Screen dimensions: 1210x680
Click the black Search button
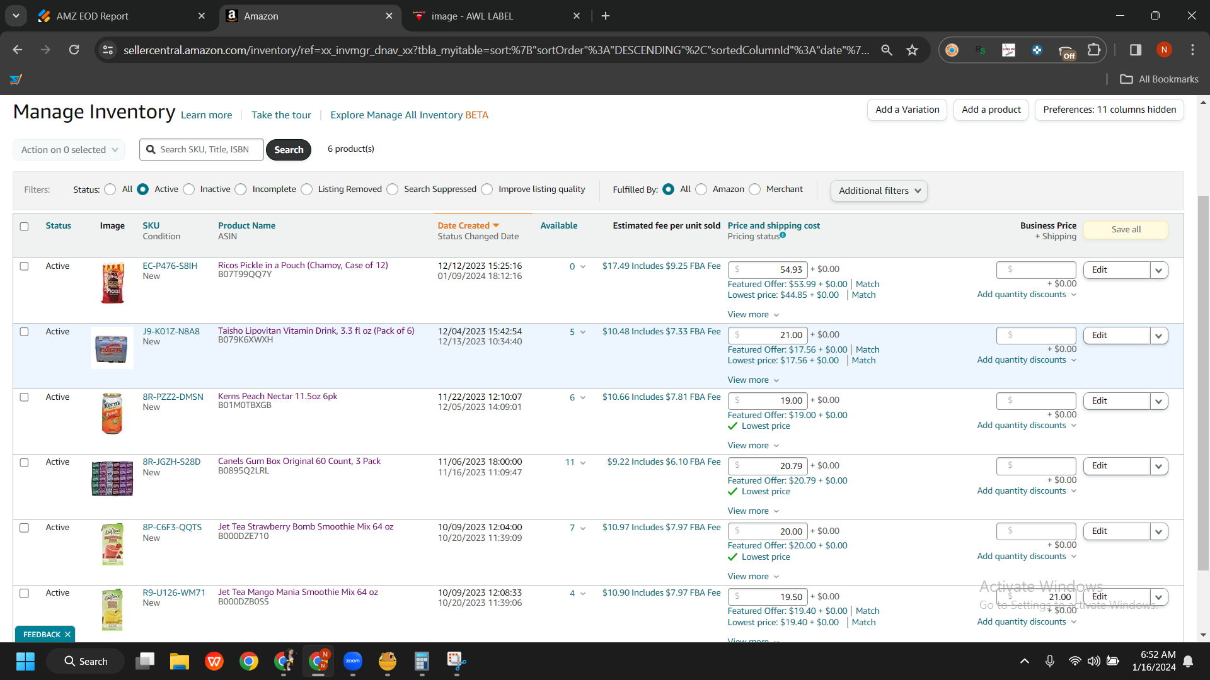coord(289,150)
